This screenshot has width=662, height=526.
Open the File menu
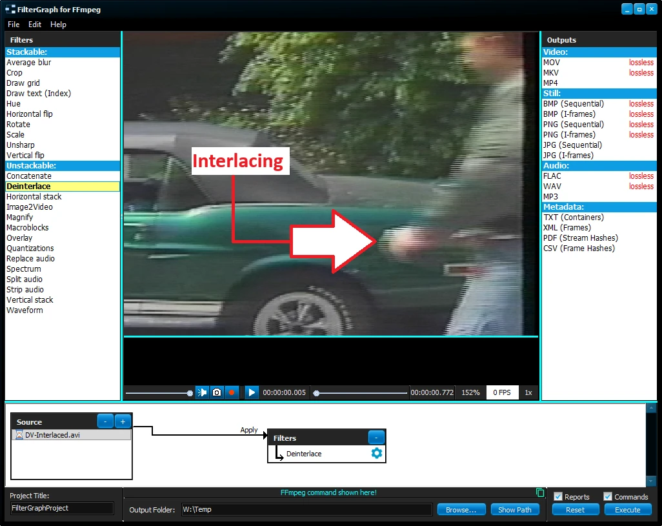coord(14,25)
